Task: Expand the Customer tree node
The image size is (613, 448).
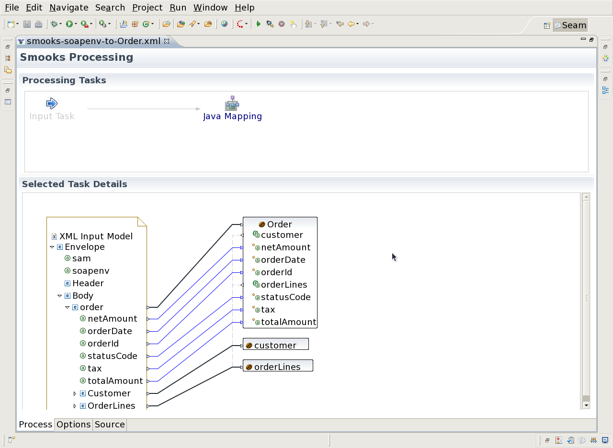Action: (75, 394)
